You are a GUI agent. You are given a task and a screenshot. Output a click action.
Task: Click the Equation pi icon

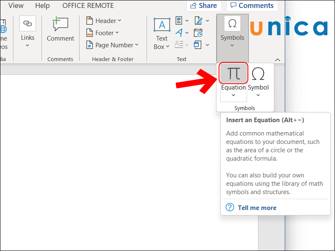tap(233, 73)
